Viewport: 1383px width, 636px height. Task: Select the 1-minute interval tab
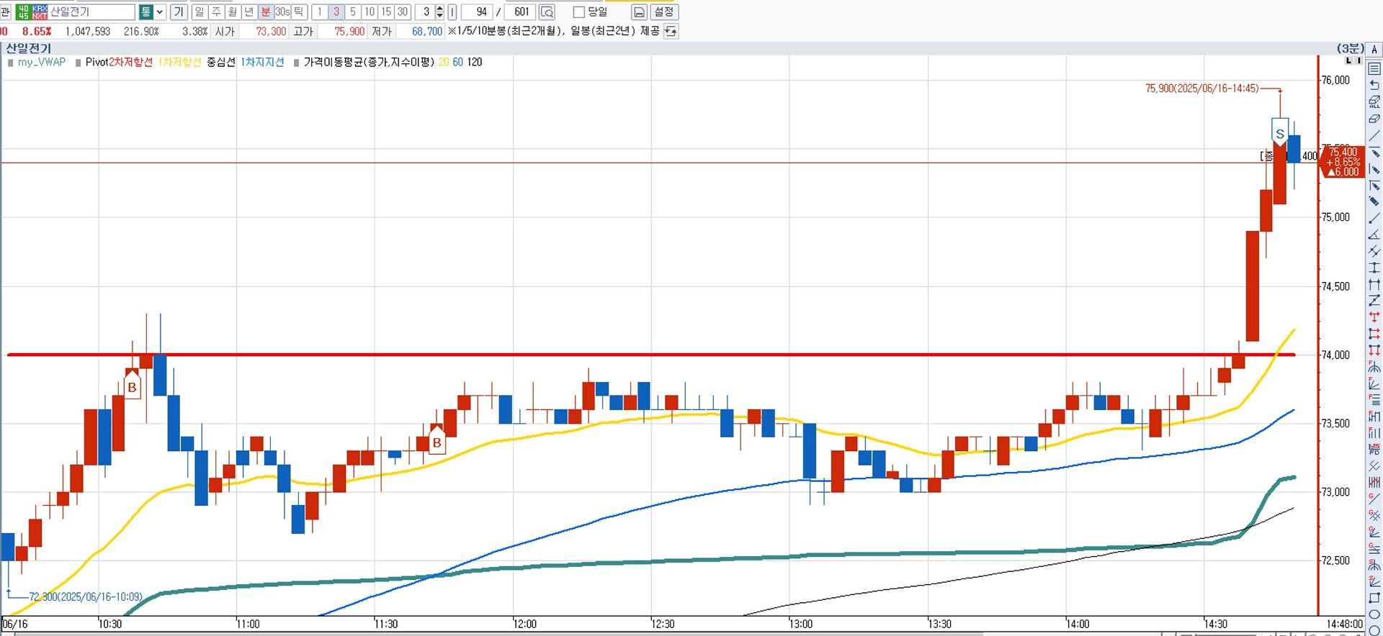[x=320, y=12]
